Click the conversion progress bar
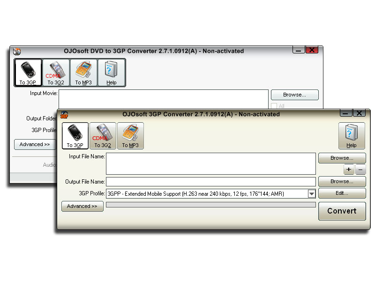 coord(210,205)
